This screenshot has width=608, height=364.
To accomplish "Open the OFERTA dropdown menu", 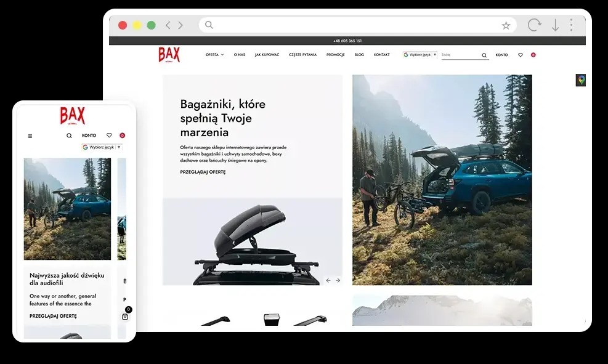I will (x=213, y=54).
